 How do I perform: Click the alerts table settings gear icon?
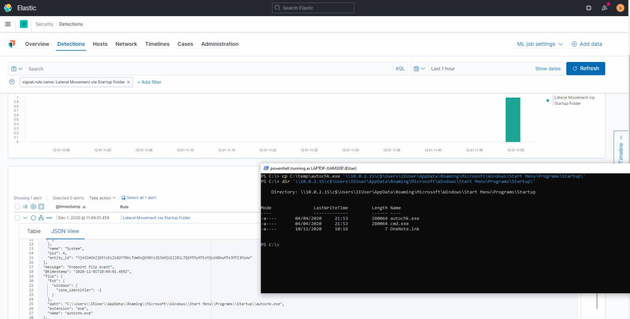33,207
